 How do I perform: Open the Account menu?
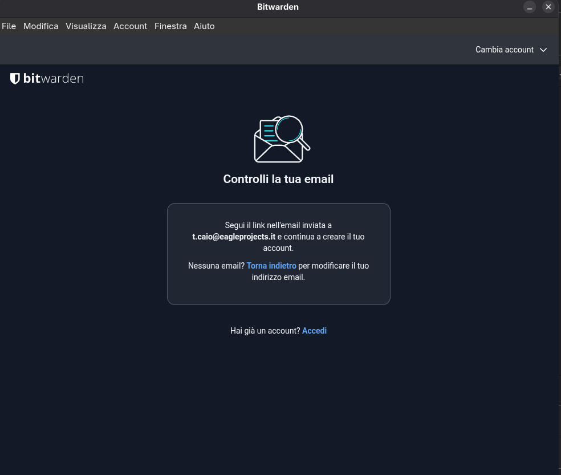point(130,26)
